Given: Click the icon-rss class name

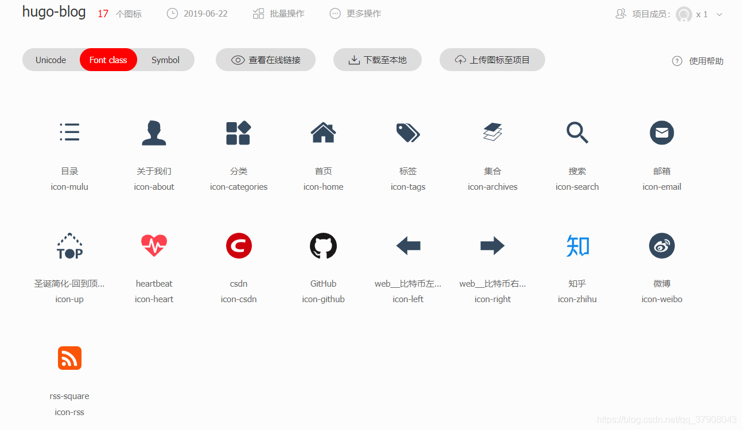Looking at the screenshot, I should tap(69, 412).
